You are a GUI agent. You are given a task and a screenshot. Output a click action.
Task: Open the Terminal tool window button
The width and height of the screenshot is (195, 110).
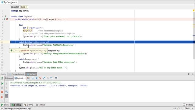tap(41, 105)
